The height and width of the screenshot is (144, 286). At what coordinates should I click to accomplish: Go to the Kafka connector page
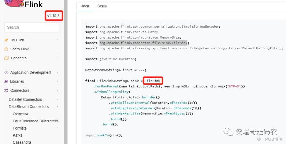tap(18, 135)
